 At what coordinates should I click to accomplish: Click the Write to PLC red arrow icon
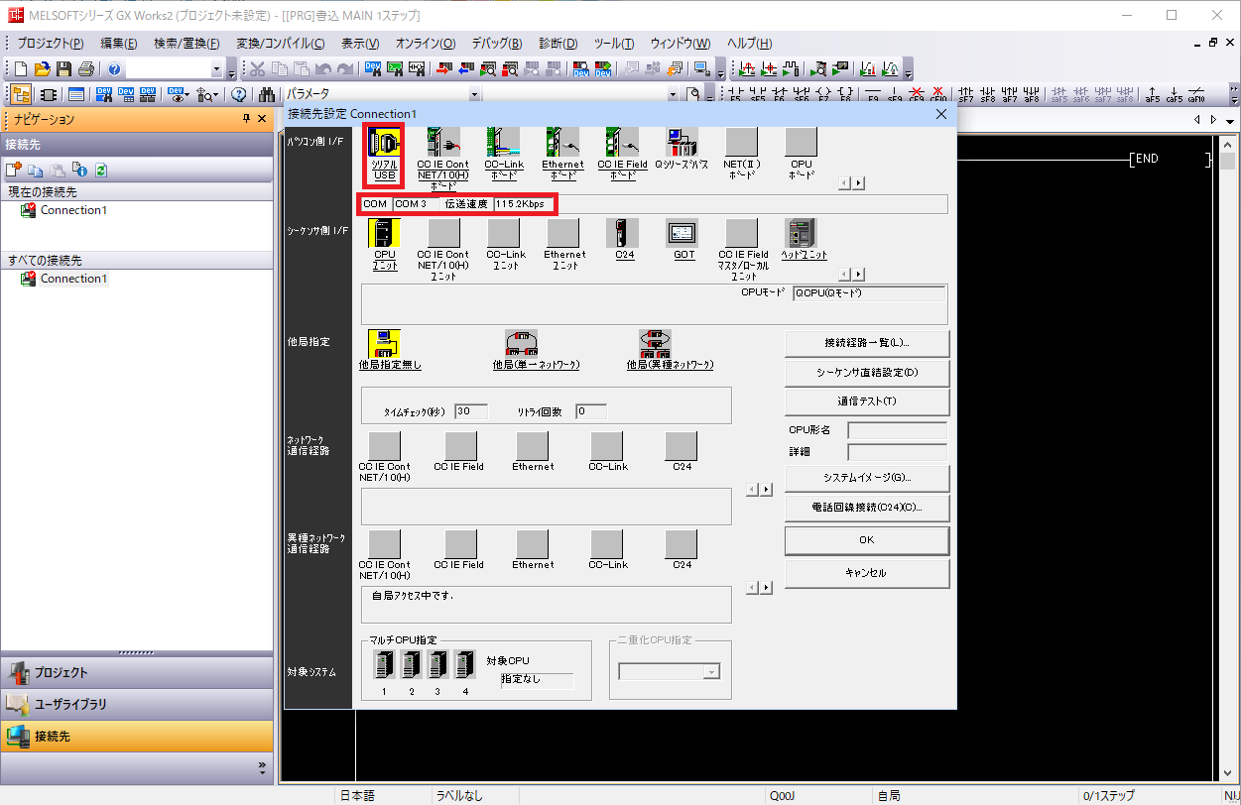pyautogui.click(x=442, y=69)
